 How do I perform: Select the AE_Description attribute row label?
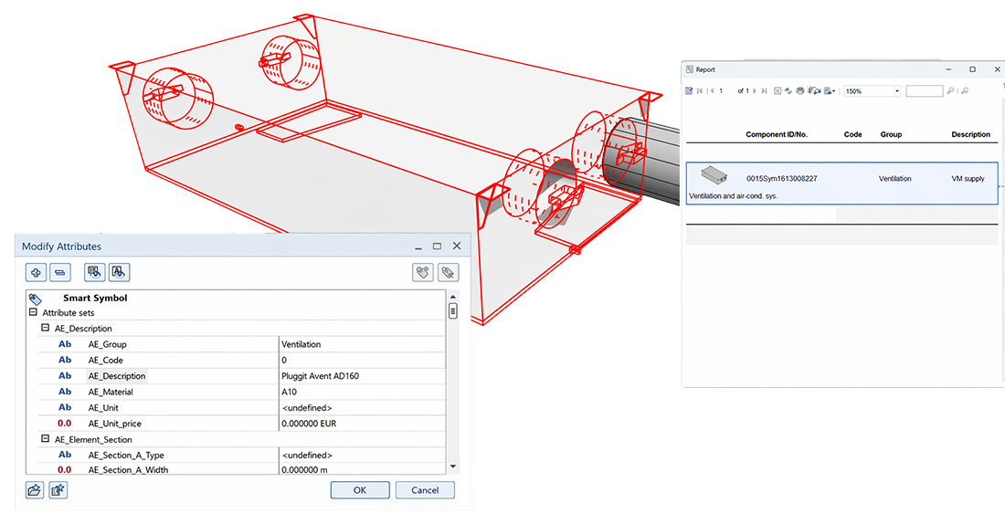point(117,376)
